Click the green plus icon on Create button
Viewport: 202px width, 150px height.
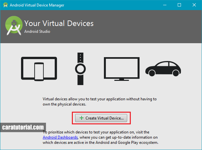pos(82,118)
